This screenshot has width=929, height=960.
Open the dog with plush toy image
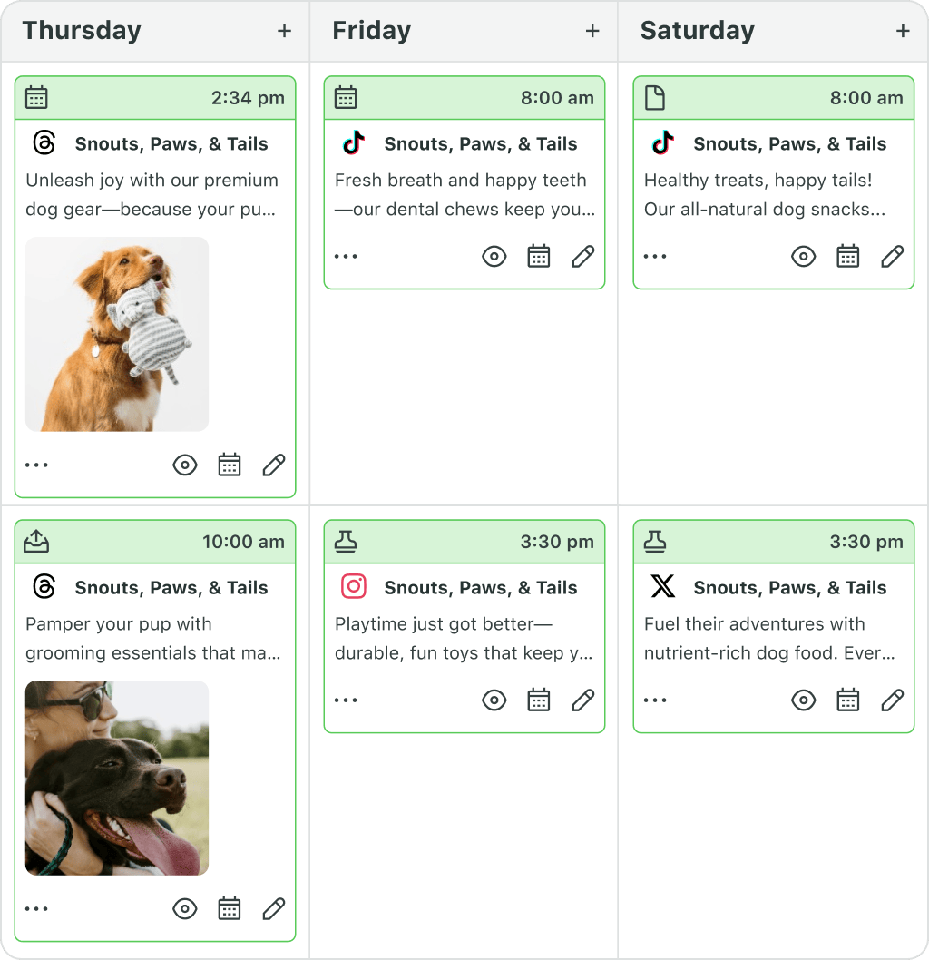pyautogui.click(x=117, y=334)
